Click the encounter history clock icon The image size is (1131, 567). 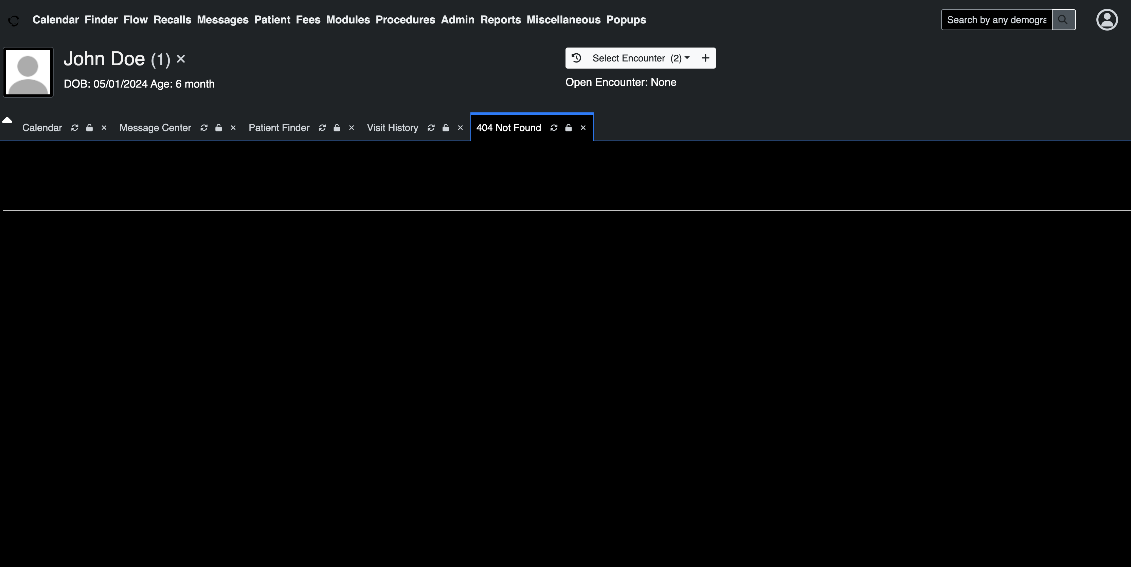tap(576, 58)
